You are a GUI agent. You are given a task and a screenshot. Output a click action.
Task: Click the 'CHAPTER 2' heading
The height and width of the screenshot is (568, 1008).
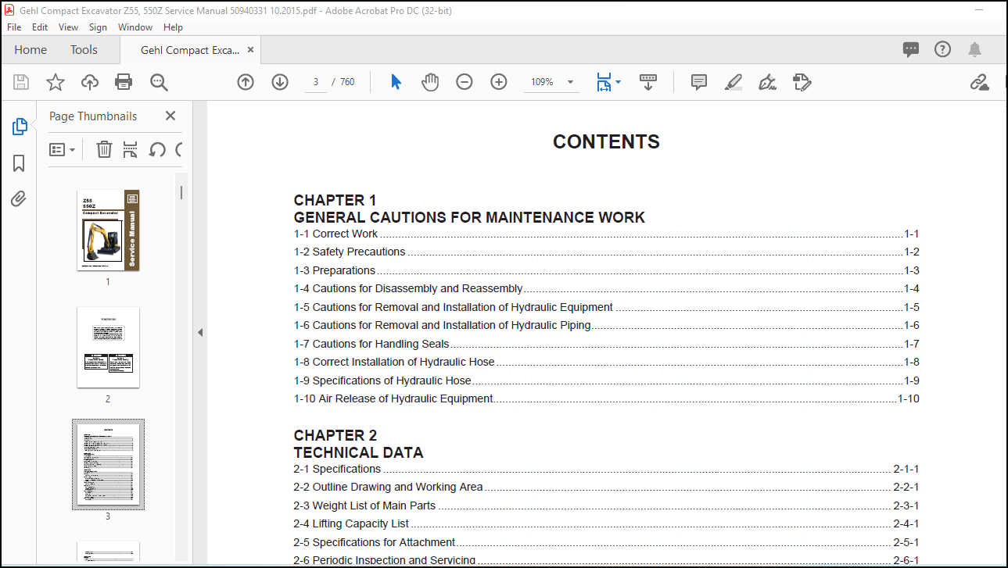[335, 435]
